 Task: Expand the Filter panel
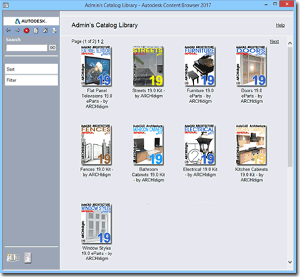pyautogui.click(x=31, y=80)
